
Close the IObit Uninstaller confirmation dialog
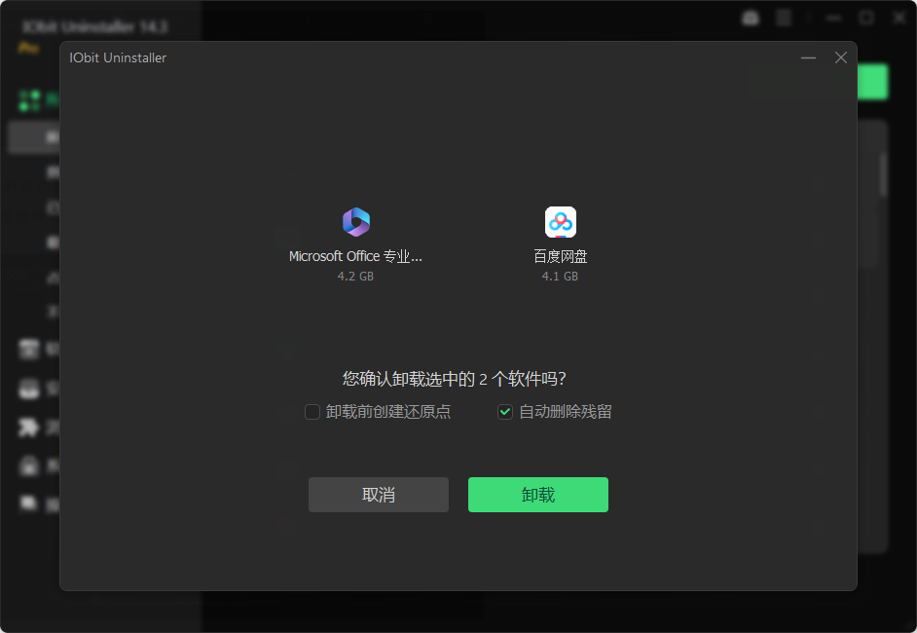[840, 57]
